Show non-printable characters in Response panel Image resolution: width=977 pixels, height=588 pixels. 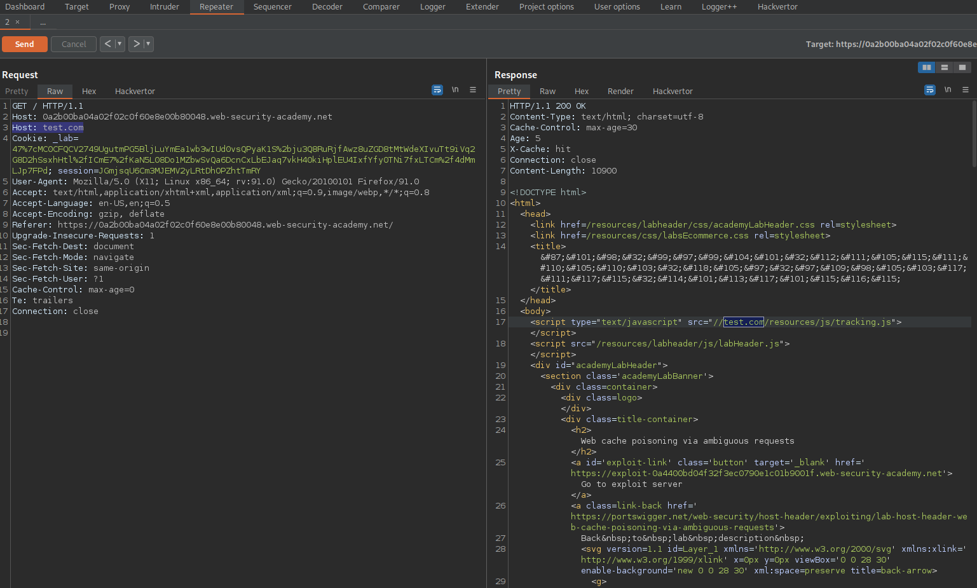[948, 90]
